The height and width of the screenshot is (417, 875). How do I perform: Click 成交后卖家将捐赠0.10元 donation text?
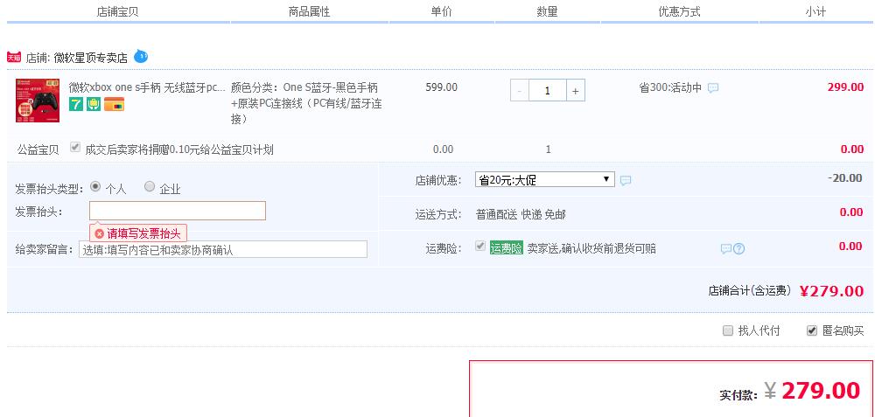[x=179, y=149]
